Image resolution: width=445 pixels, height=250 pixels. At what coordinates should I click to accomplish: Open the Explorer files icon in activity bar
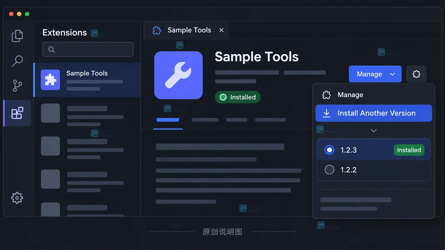click(x=17, y=36)
